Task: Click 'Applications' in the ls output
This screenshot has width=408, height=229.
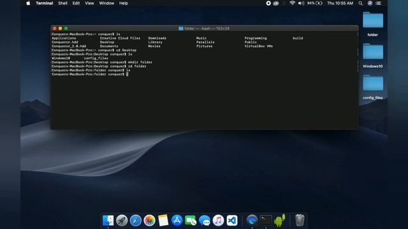Action: [x=64, y=38]
